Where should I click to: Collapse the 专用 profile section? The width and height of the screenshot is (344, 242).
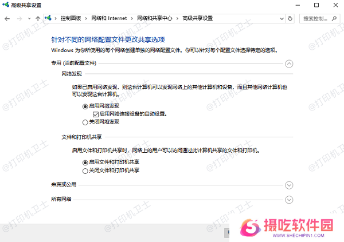pyautogui.click(x=289, y=64)
